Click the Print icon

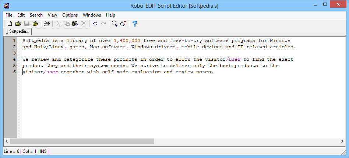coord(46,23)
